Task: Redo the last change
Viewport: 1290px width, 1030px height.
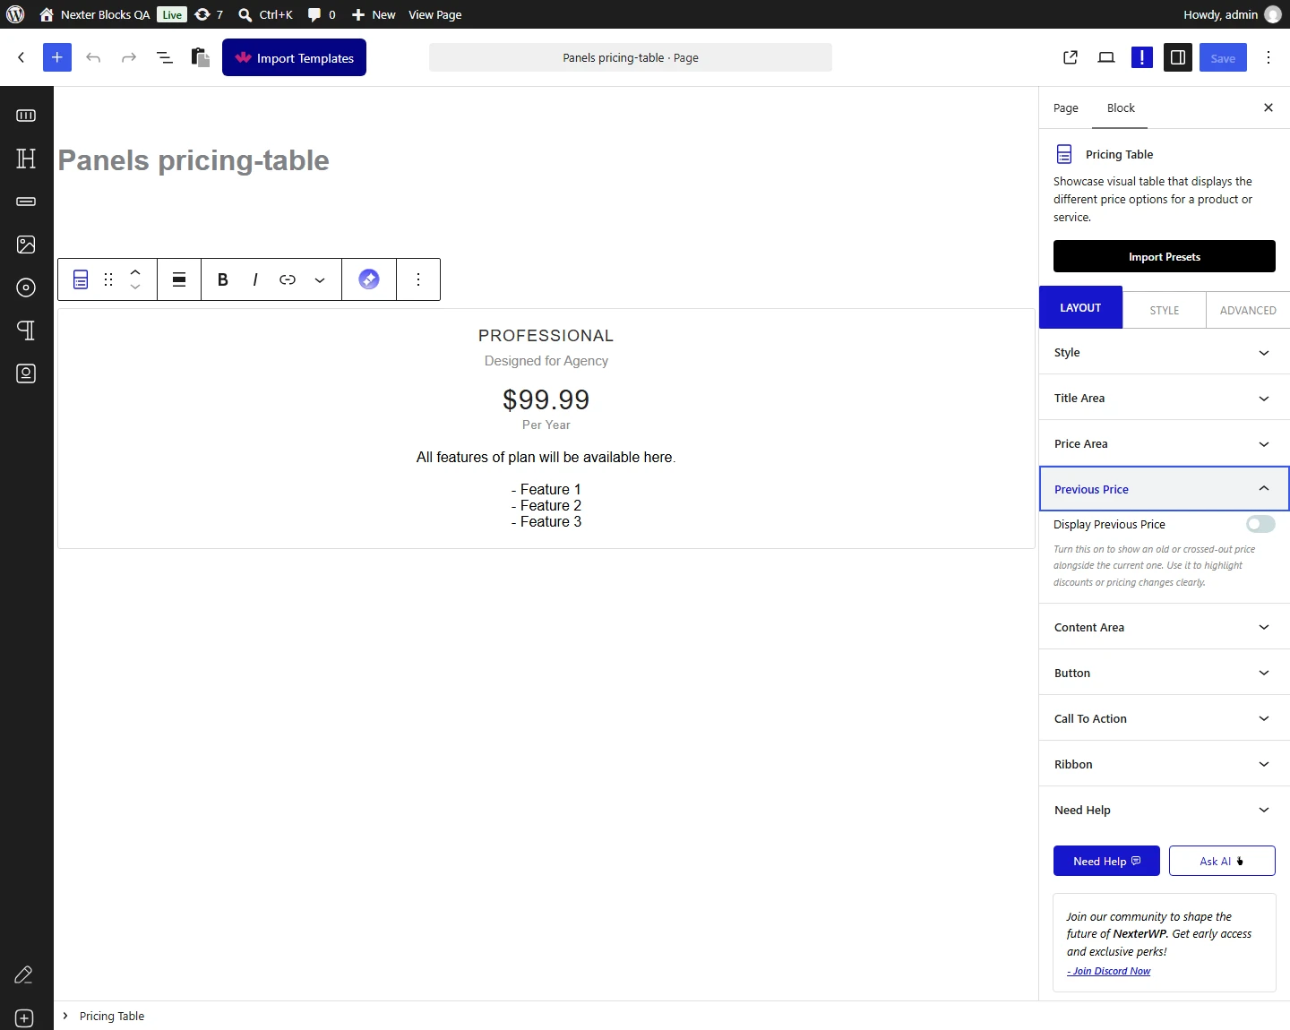Action: pos(129,57)
